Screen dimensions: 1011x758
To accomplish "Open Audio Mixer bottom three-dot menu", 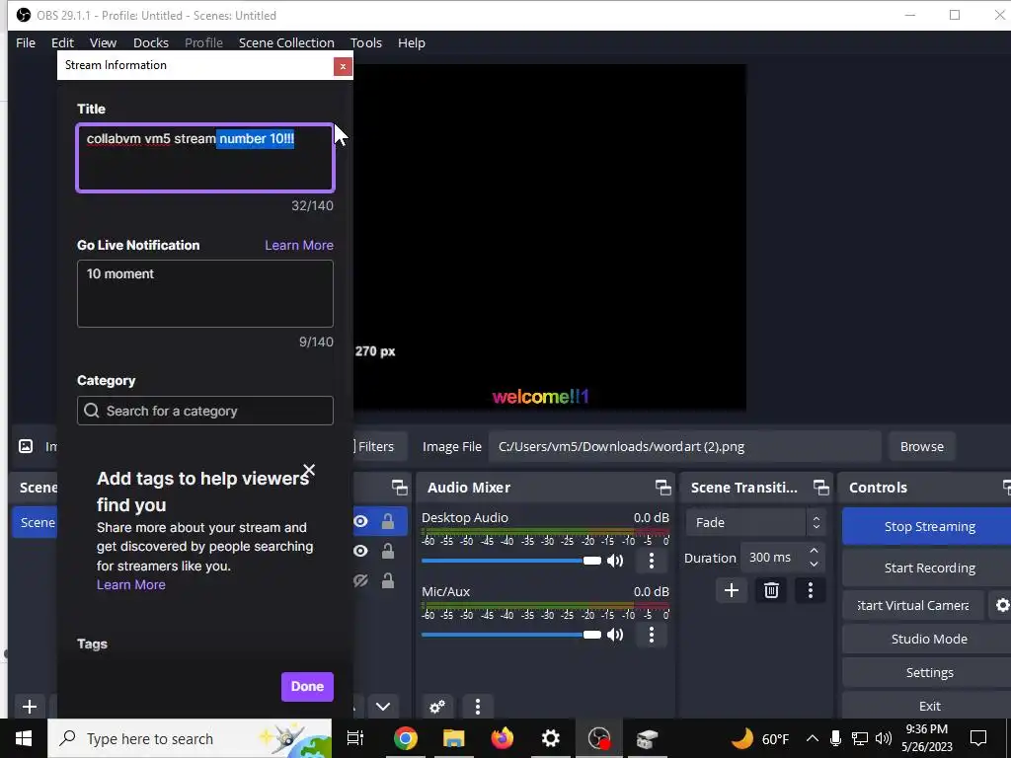I will pyautogui.click(x=477, y=707).
